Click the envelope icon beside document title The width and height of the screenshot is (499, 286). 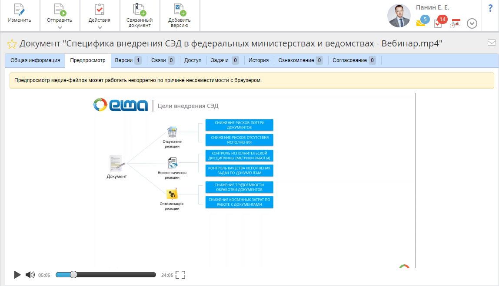[x=492, y=43]
